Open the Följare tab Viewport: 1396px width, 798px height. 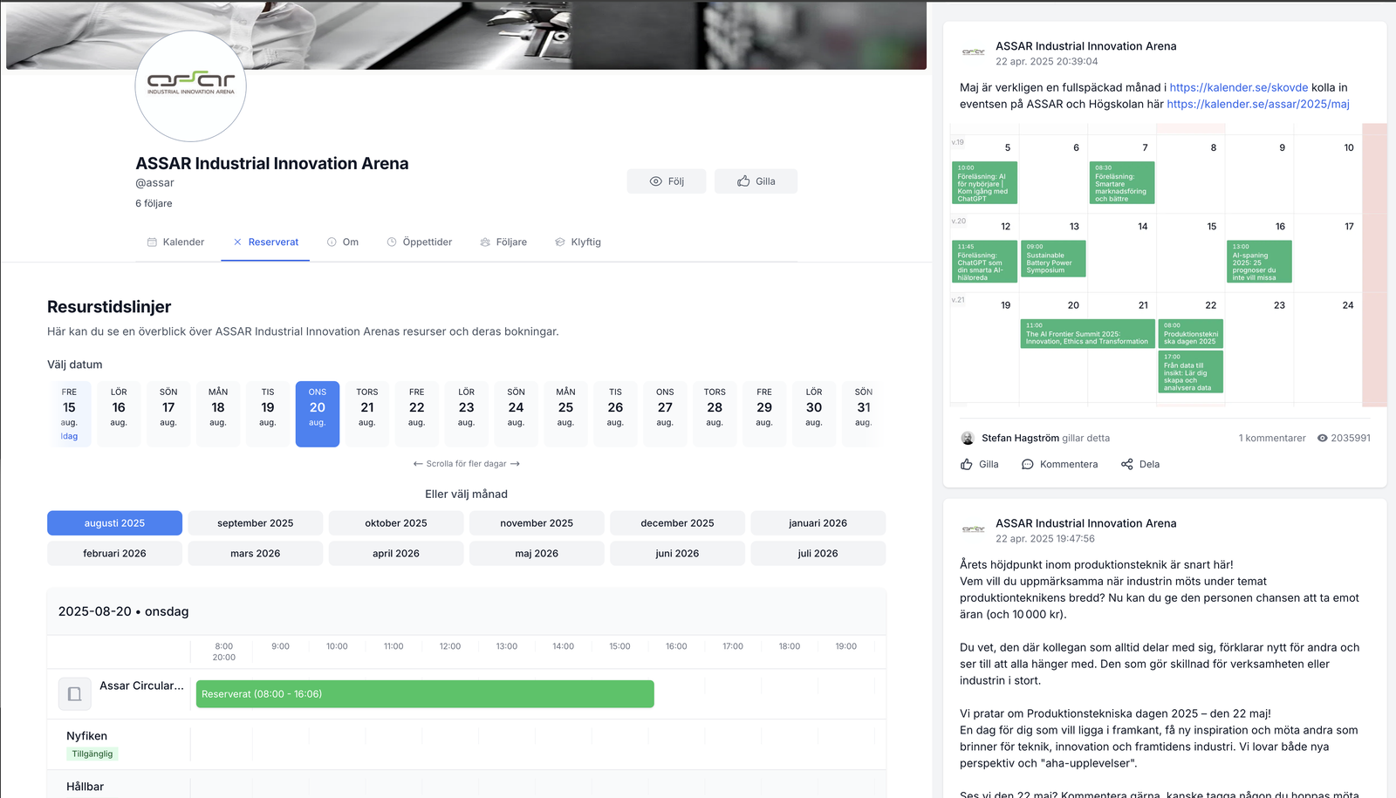503,242
